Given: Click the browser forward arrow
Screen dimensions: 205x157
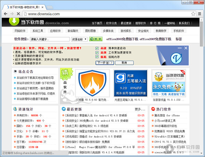Looking at the screenshot, I should tap(12, 14).
